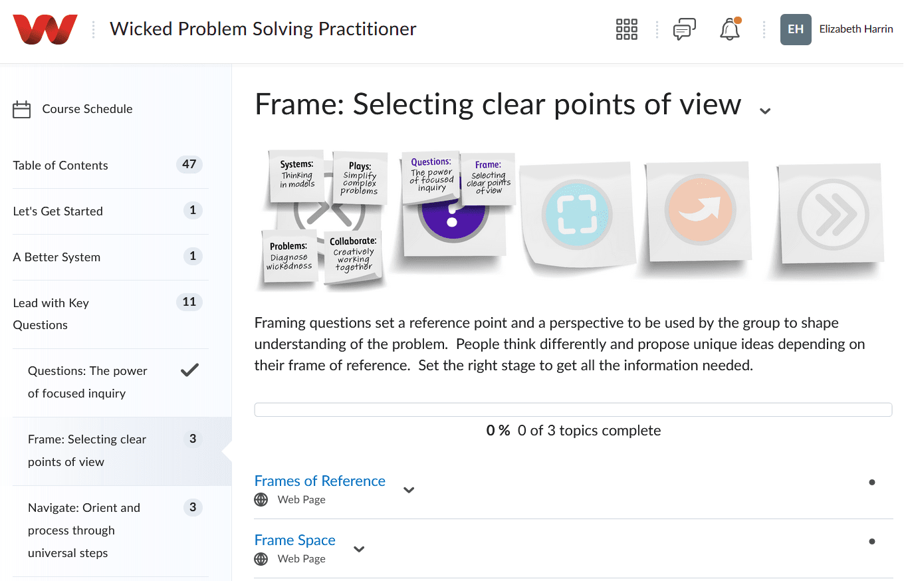Click the Course Schedule calendar icon
Screen dimensions: 904x581
[22, 109]
